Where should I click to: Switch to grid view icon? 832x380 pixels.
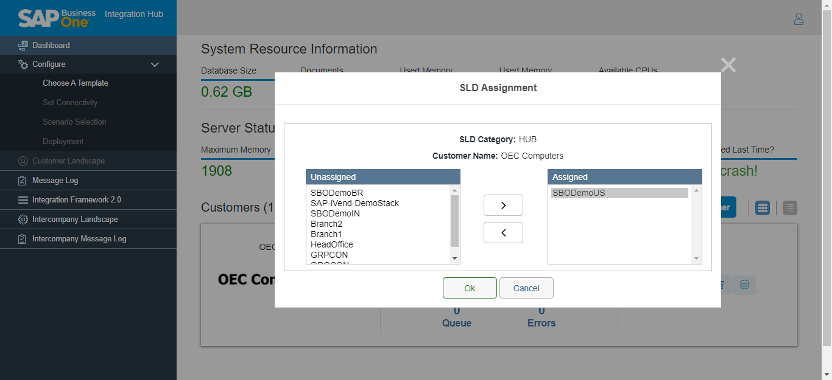click(x=762, y=208)
